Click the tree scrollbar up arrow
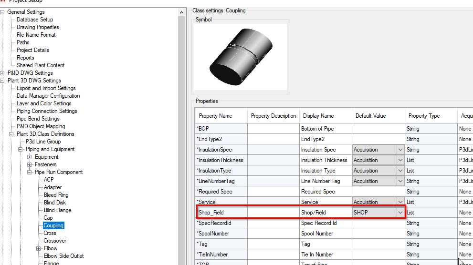Image resolution: width=473 pixels, height=265 pixels. coord(181,12)
